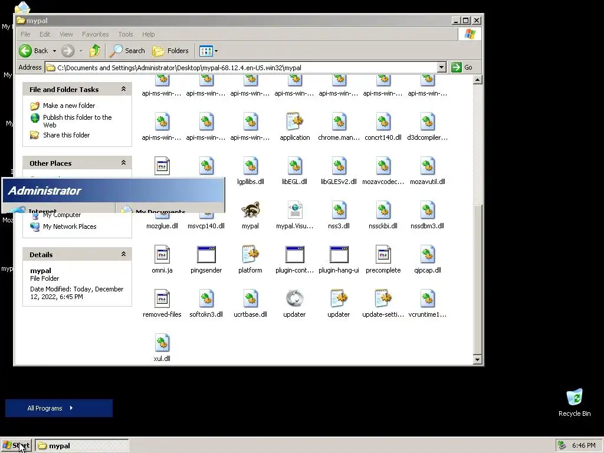
Task: Click Publish this folder to the Web
Action: tap(77, 121)
